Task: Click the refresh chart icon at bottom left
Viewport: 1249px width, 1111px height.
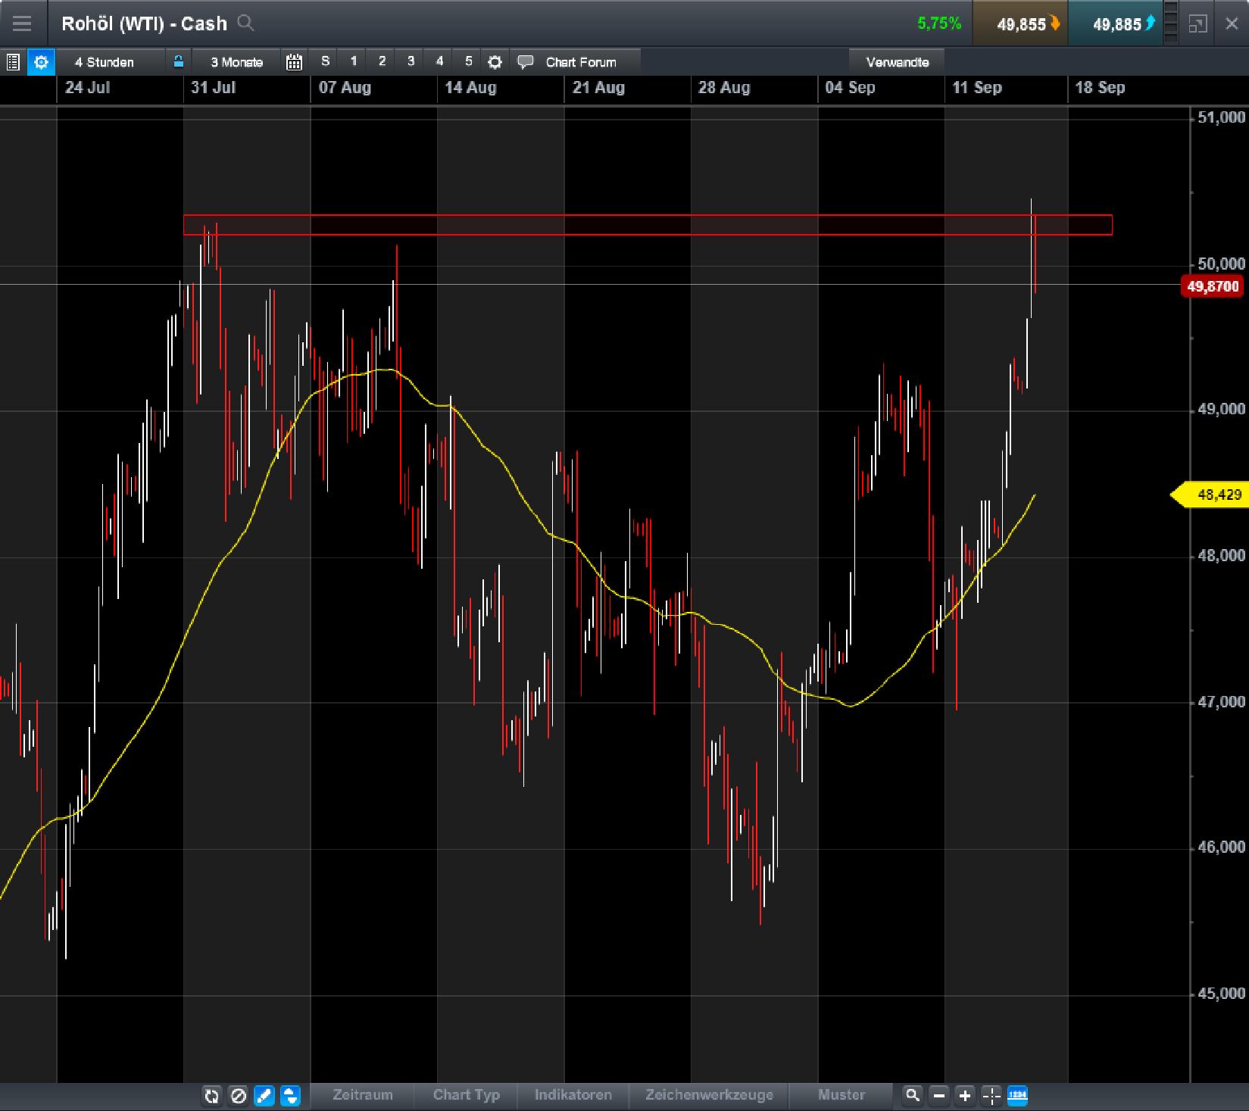Action: (212, 1096)
